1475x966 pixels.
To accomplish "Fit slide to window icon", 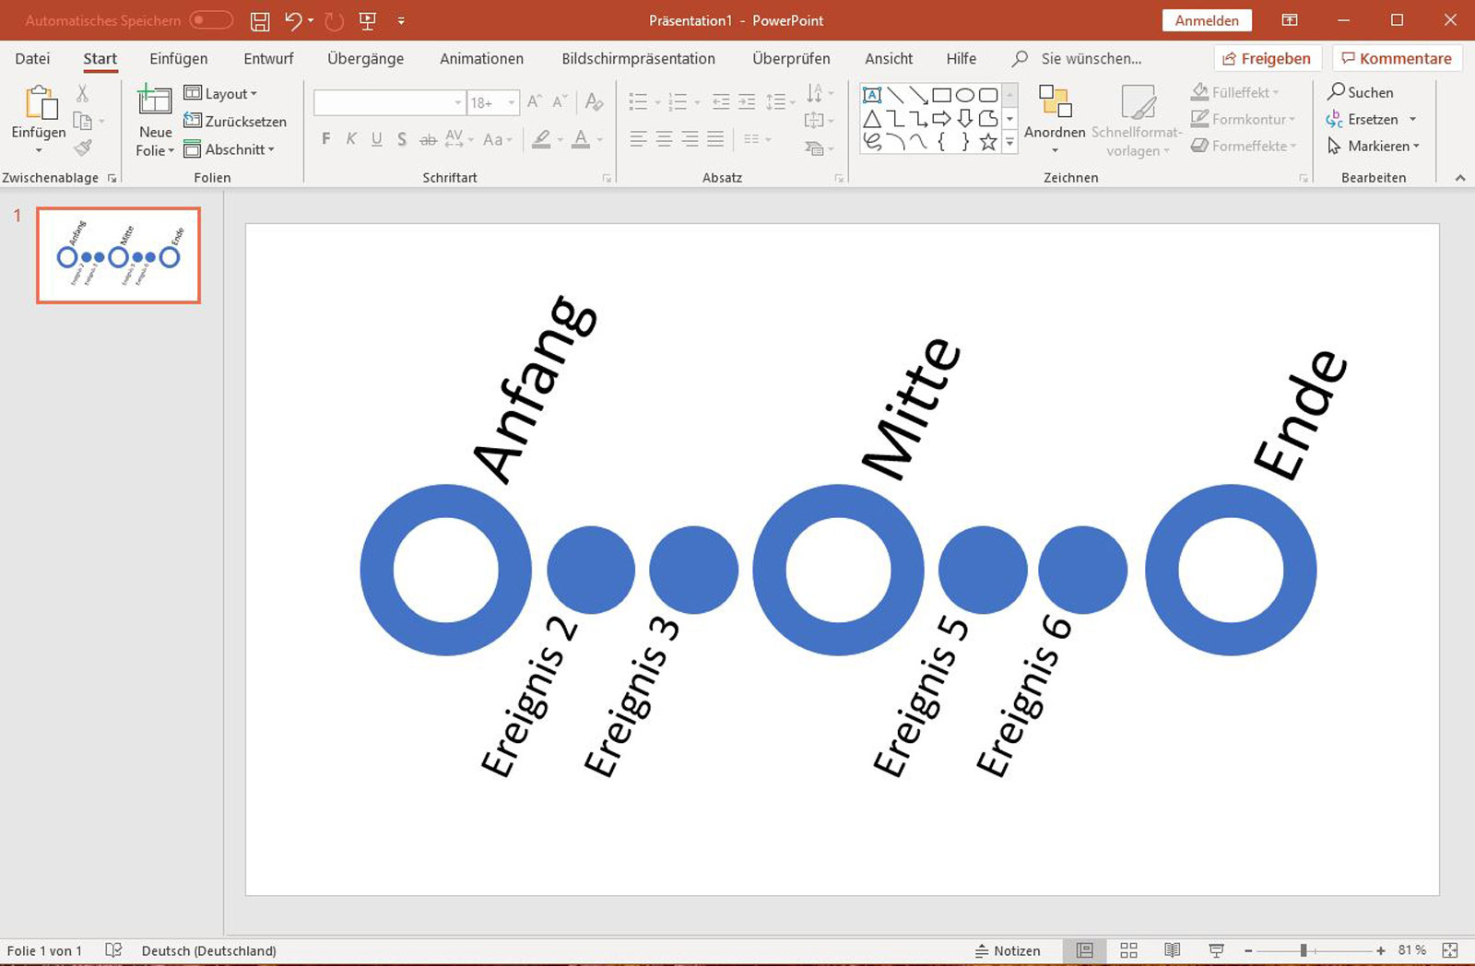I will (1450, 950).
